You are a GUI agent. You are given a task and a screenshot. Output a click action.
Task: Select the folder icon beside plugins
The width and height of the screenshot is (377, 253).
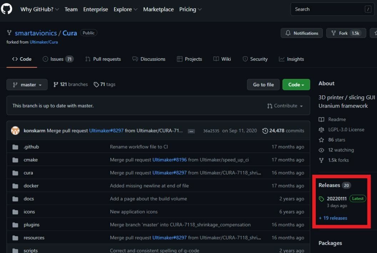15,225
